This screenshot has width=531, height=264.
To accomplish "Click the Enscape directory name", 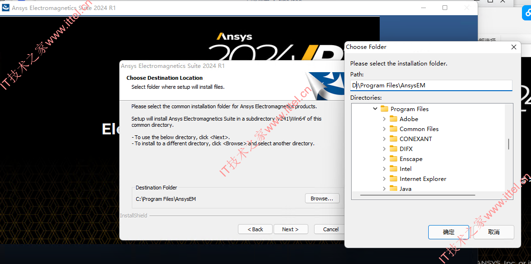I will coord(411,159).
